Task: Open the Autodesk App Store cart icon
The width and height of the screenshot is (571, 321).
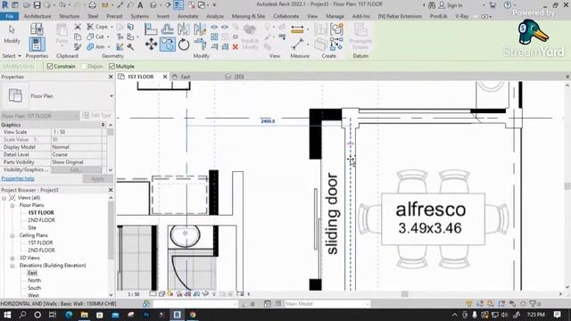Action: tap(492, 5)
